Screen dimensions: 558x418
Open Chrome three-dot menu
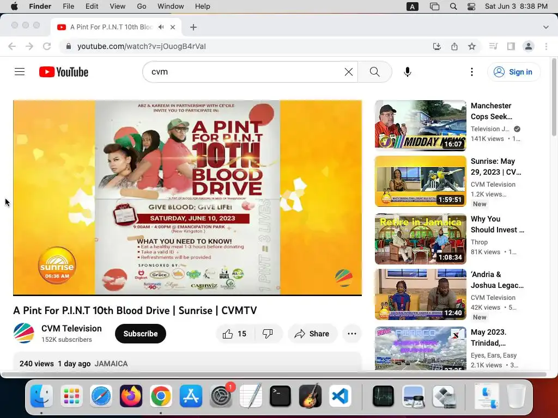[x=546, y=46]
